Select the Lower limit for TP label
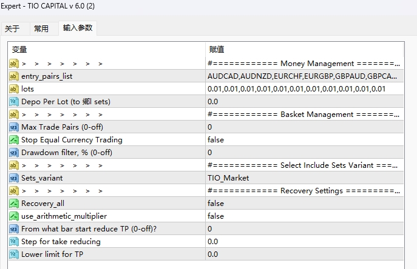Screen dimensions: 417x269 (52, 254)
